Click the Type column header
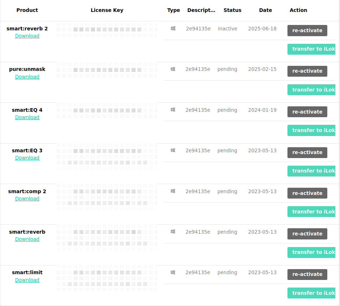 (174, 10)
